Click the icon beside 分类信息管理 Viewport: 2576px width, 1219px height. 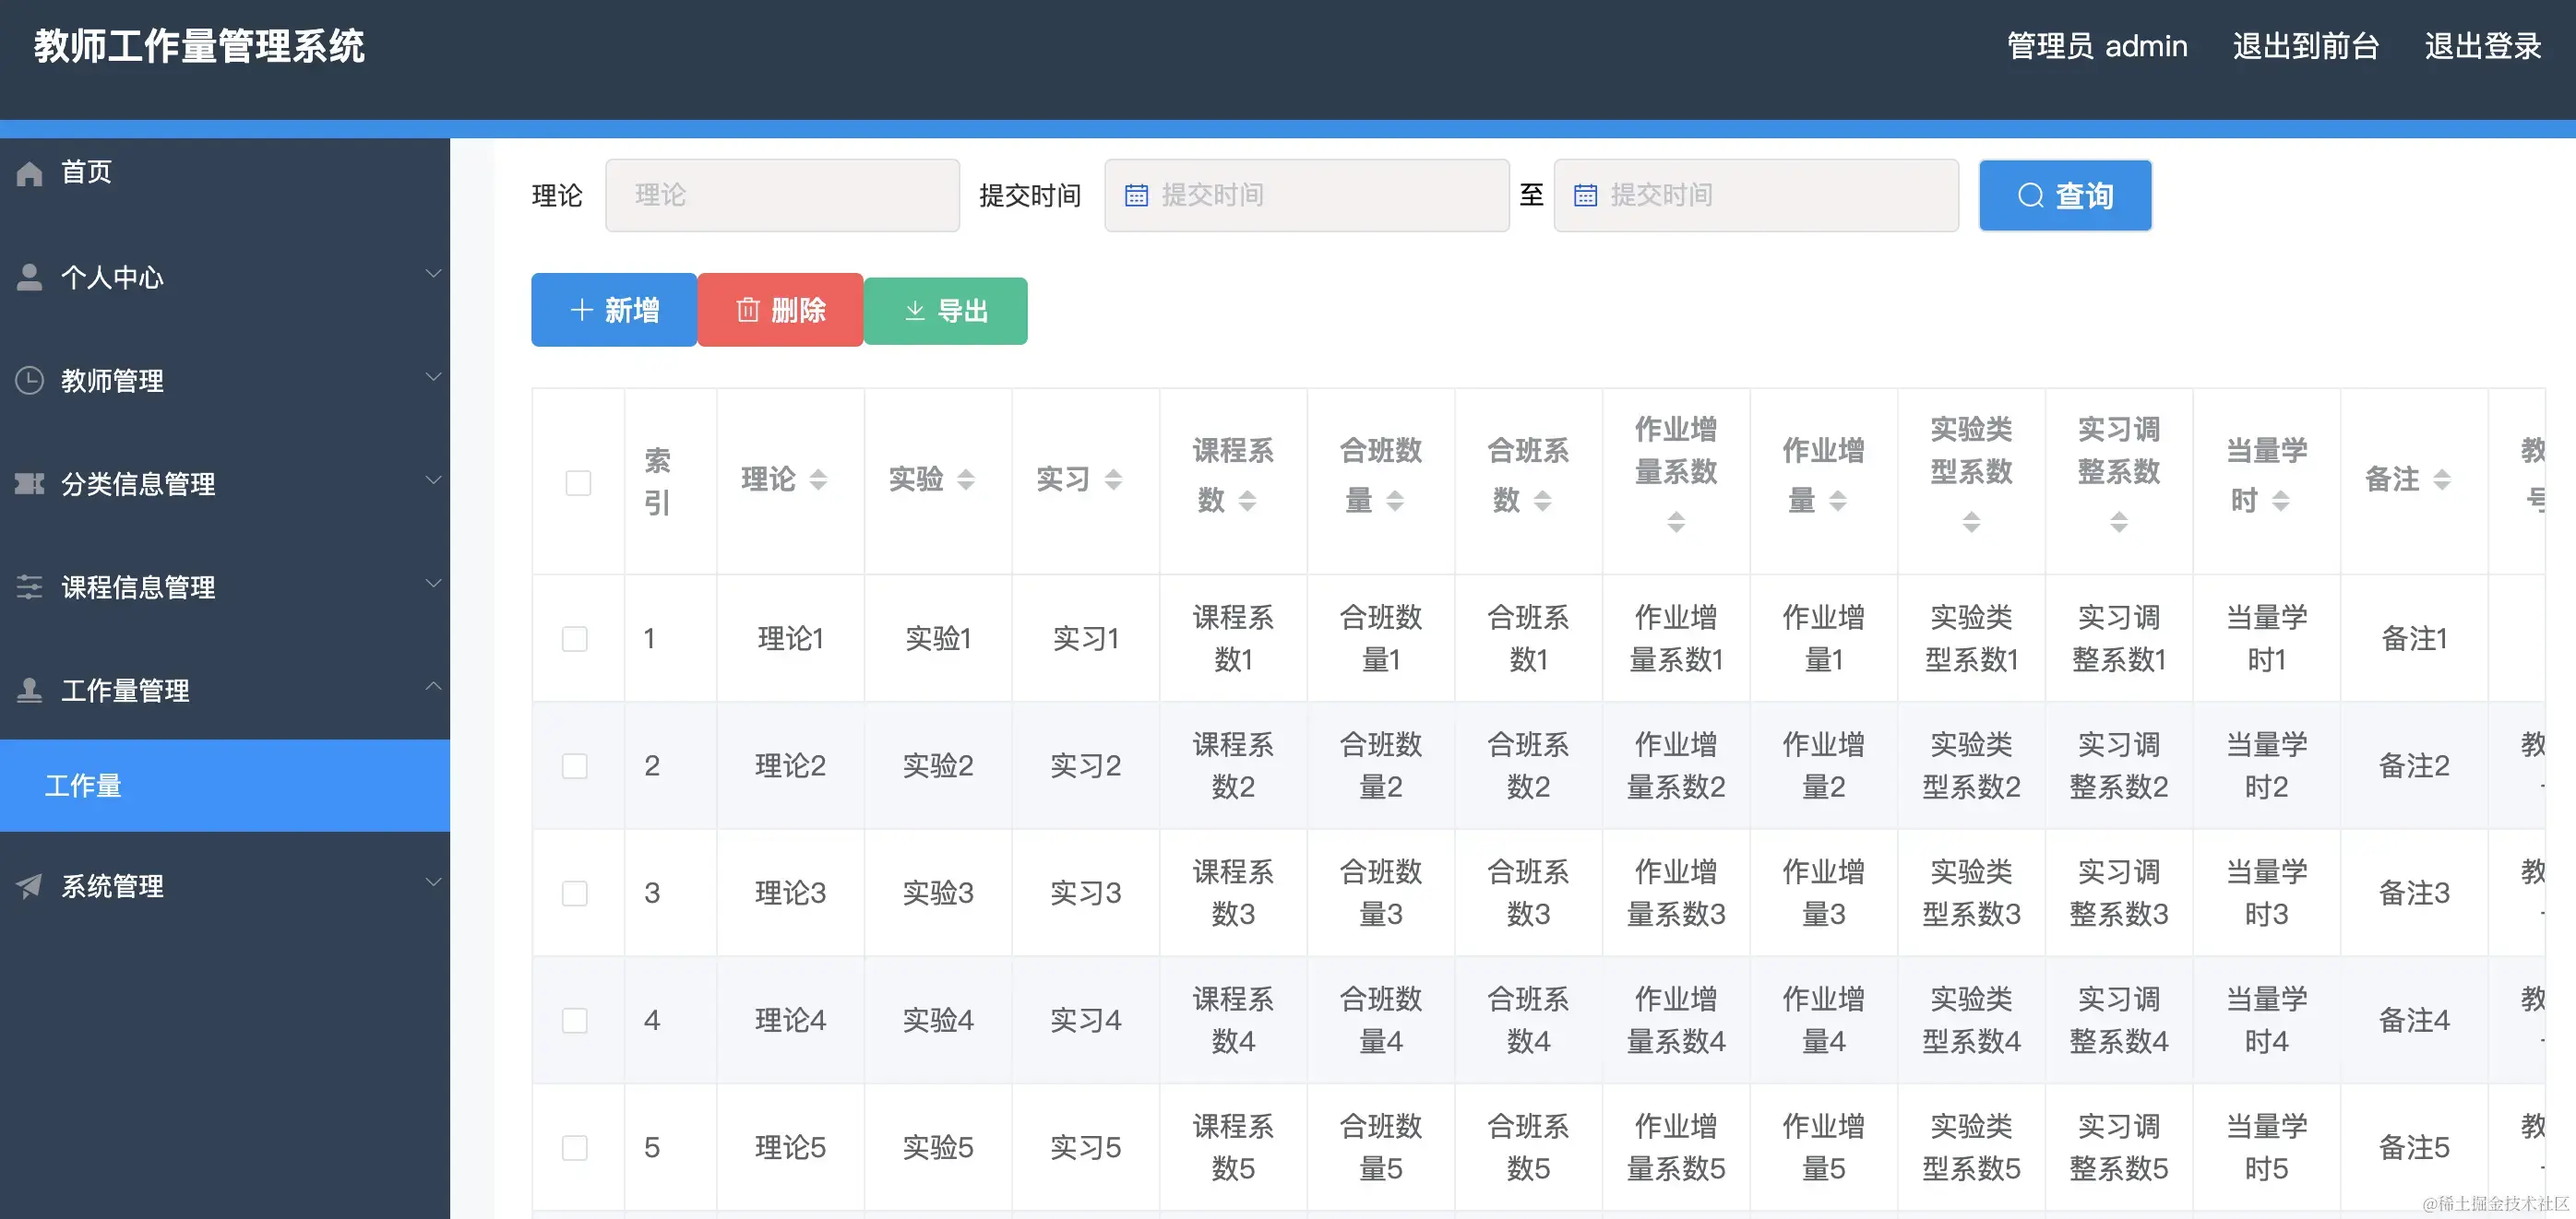pos(28,483)
